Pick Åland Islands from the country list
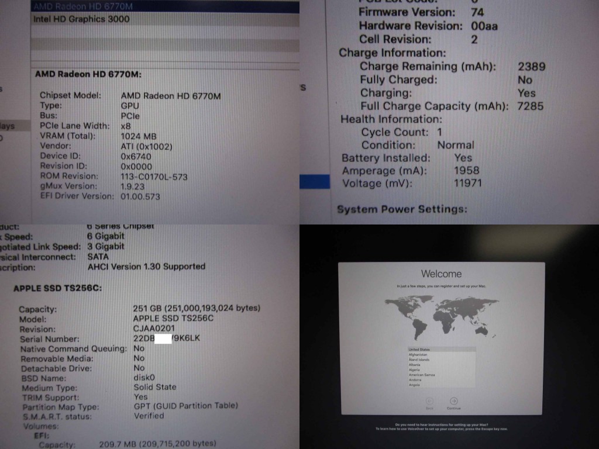The height and width of the screenshot is (449, 599). 442,360
